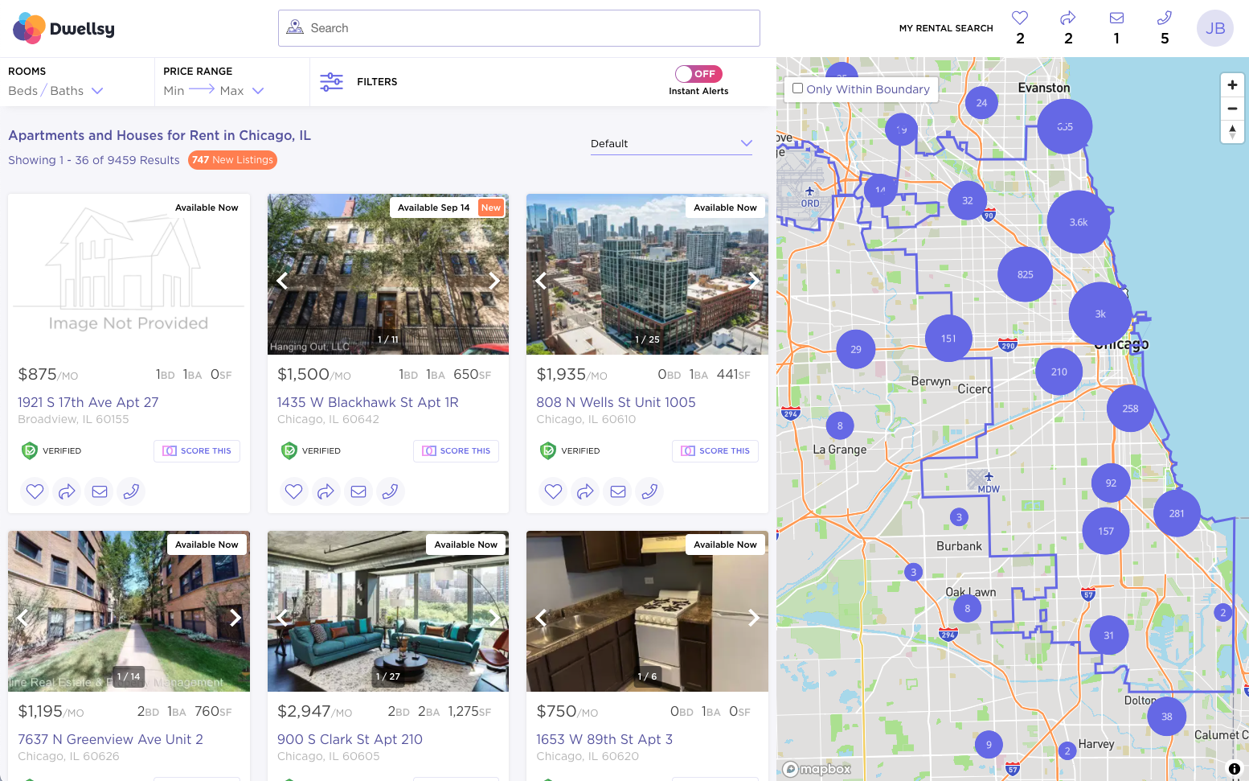Favorite the 1435 W Blackhawk St listing

coord(294,491)
